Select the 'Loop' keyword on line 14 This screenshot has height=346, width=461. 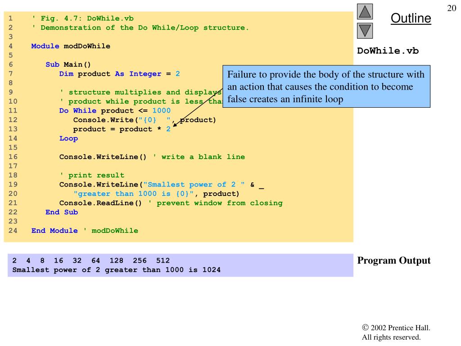coord(68,139)
